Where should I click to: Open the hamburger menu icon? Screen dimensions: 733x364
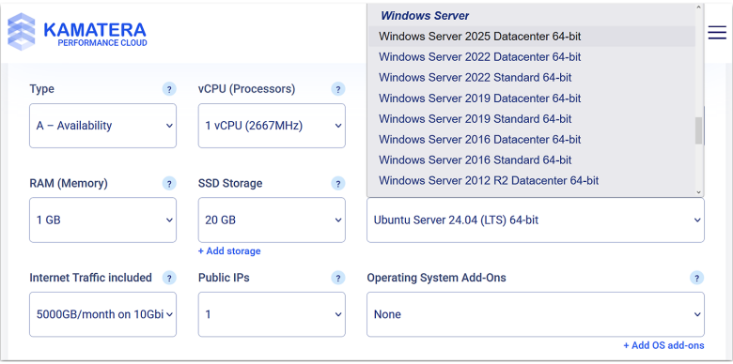(717, 32)
